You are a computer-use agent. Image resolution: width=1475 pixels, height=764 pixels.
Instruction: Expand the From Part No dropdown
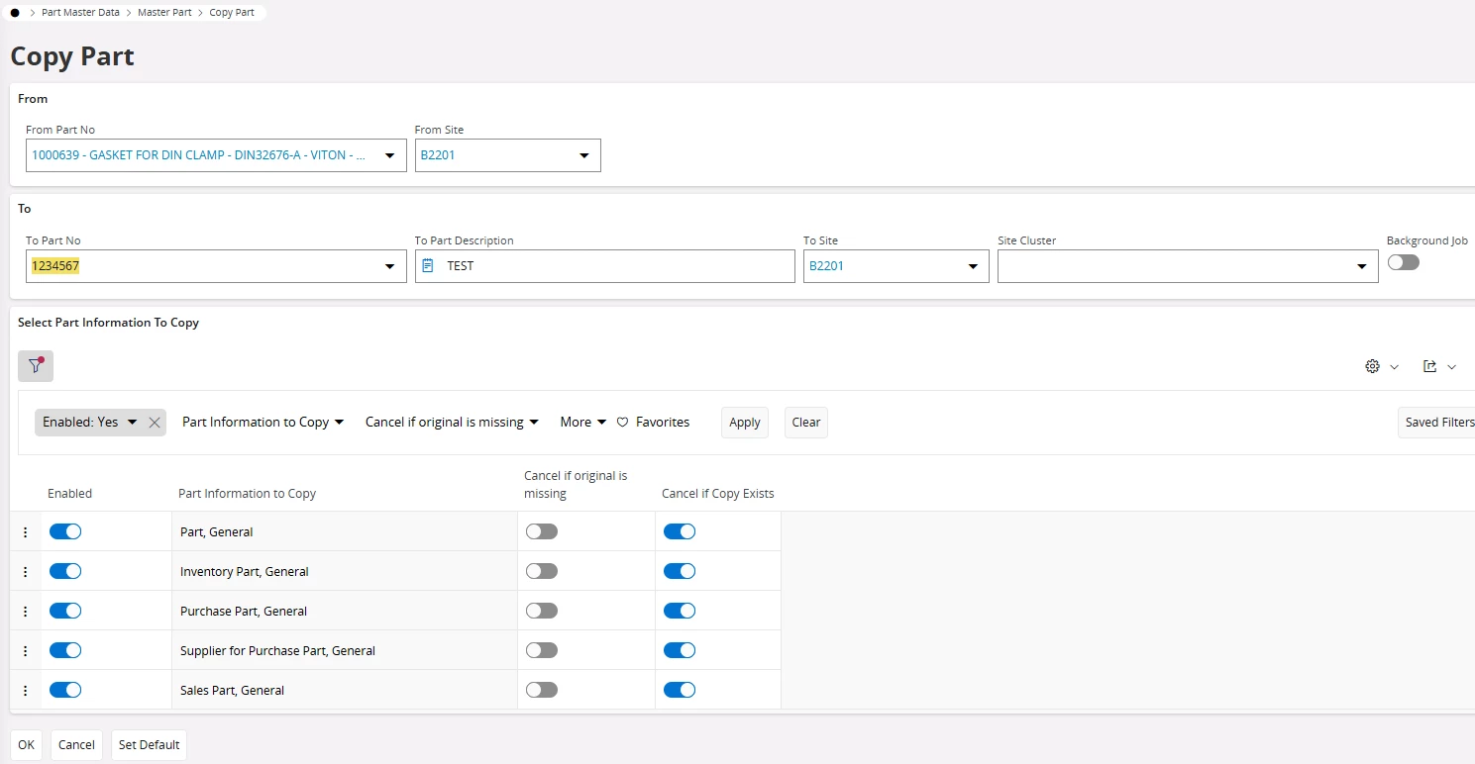tap(389, 155)
